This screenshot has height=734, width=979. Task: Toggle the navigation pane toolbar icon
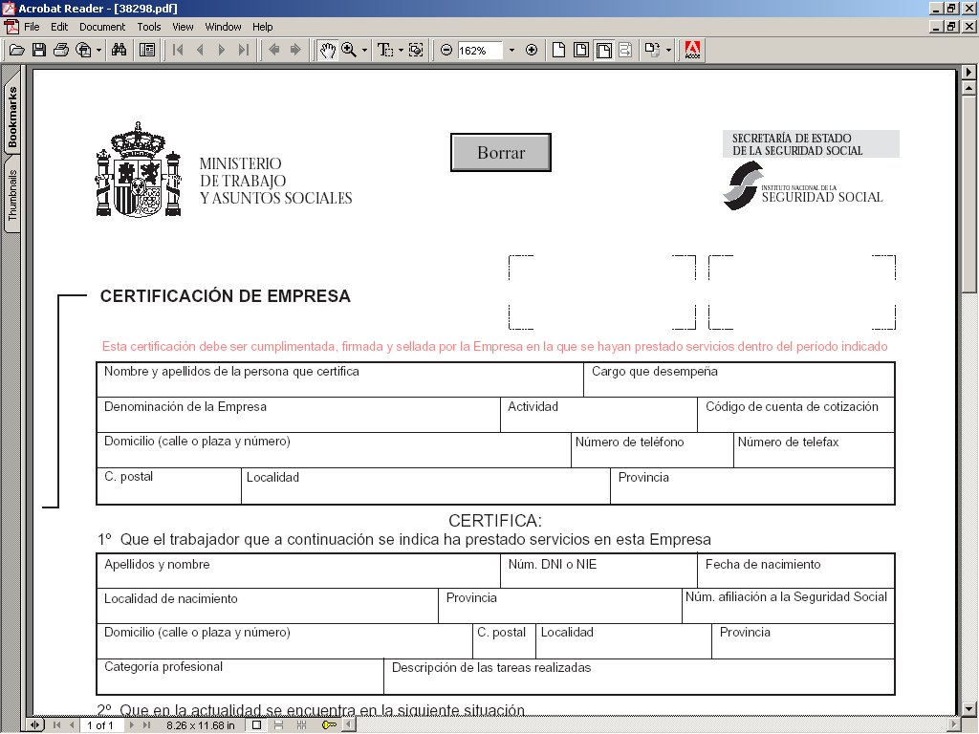point(147,50)
